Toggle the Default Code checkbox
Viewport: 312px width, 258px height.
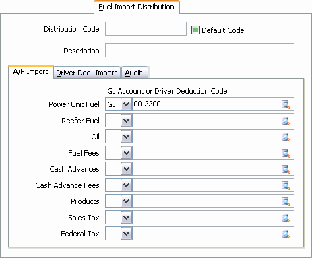(195, 30)
